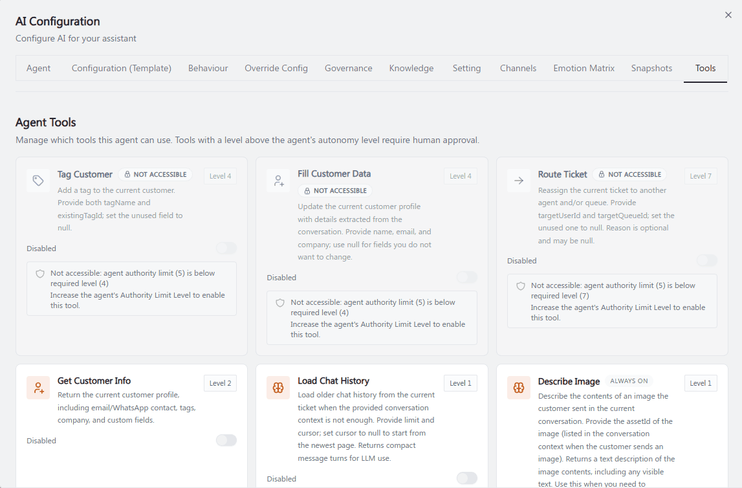This screenshot has width=742, height=488.
Task: Click the arrow icon on Route Ticket card
Action: (519, 181)
